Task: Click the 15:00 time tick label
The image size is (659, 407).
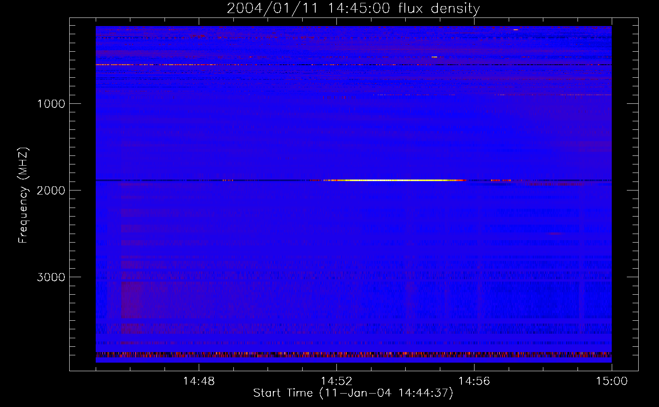Action: [612, 381]
